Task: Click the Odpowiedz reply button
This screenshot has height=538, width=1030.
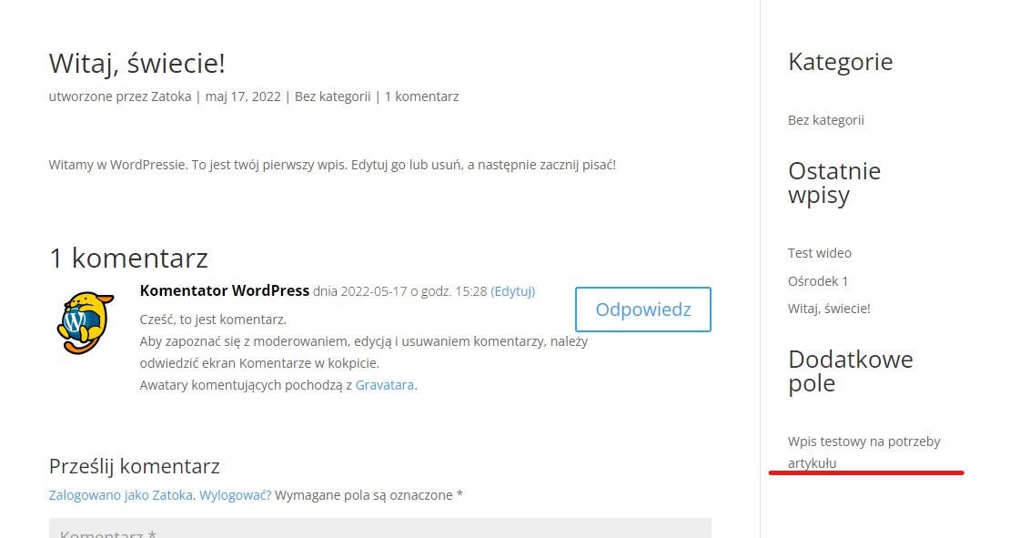Action: coord(643,310)
